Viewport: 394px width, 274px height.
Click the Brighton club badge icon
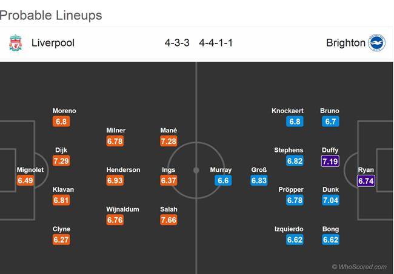pyautogui.click(x=376, y=43)
